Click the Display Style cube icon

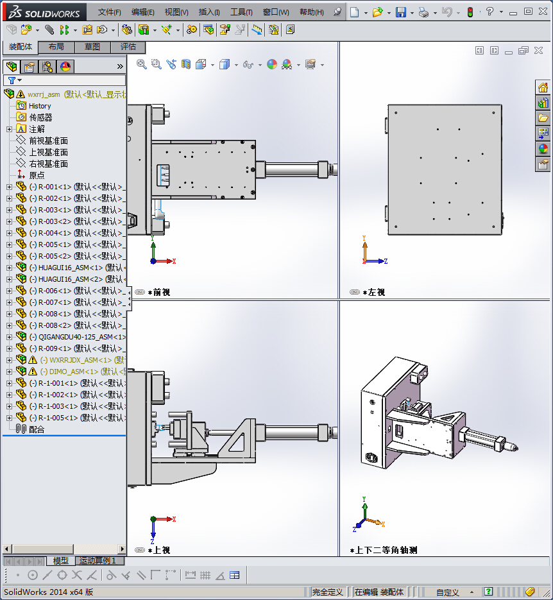(x=225, y=64)
